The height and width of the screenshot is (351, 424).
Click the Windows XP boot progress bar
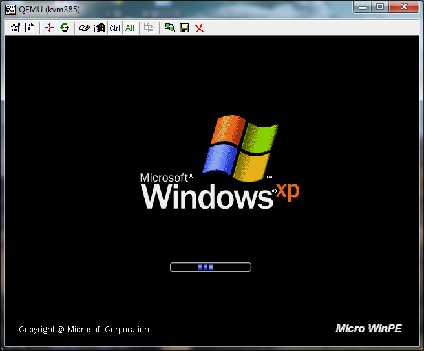pos(211,267)
